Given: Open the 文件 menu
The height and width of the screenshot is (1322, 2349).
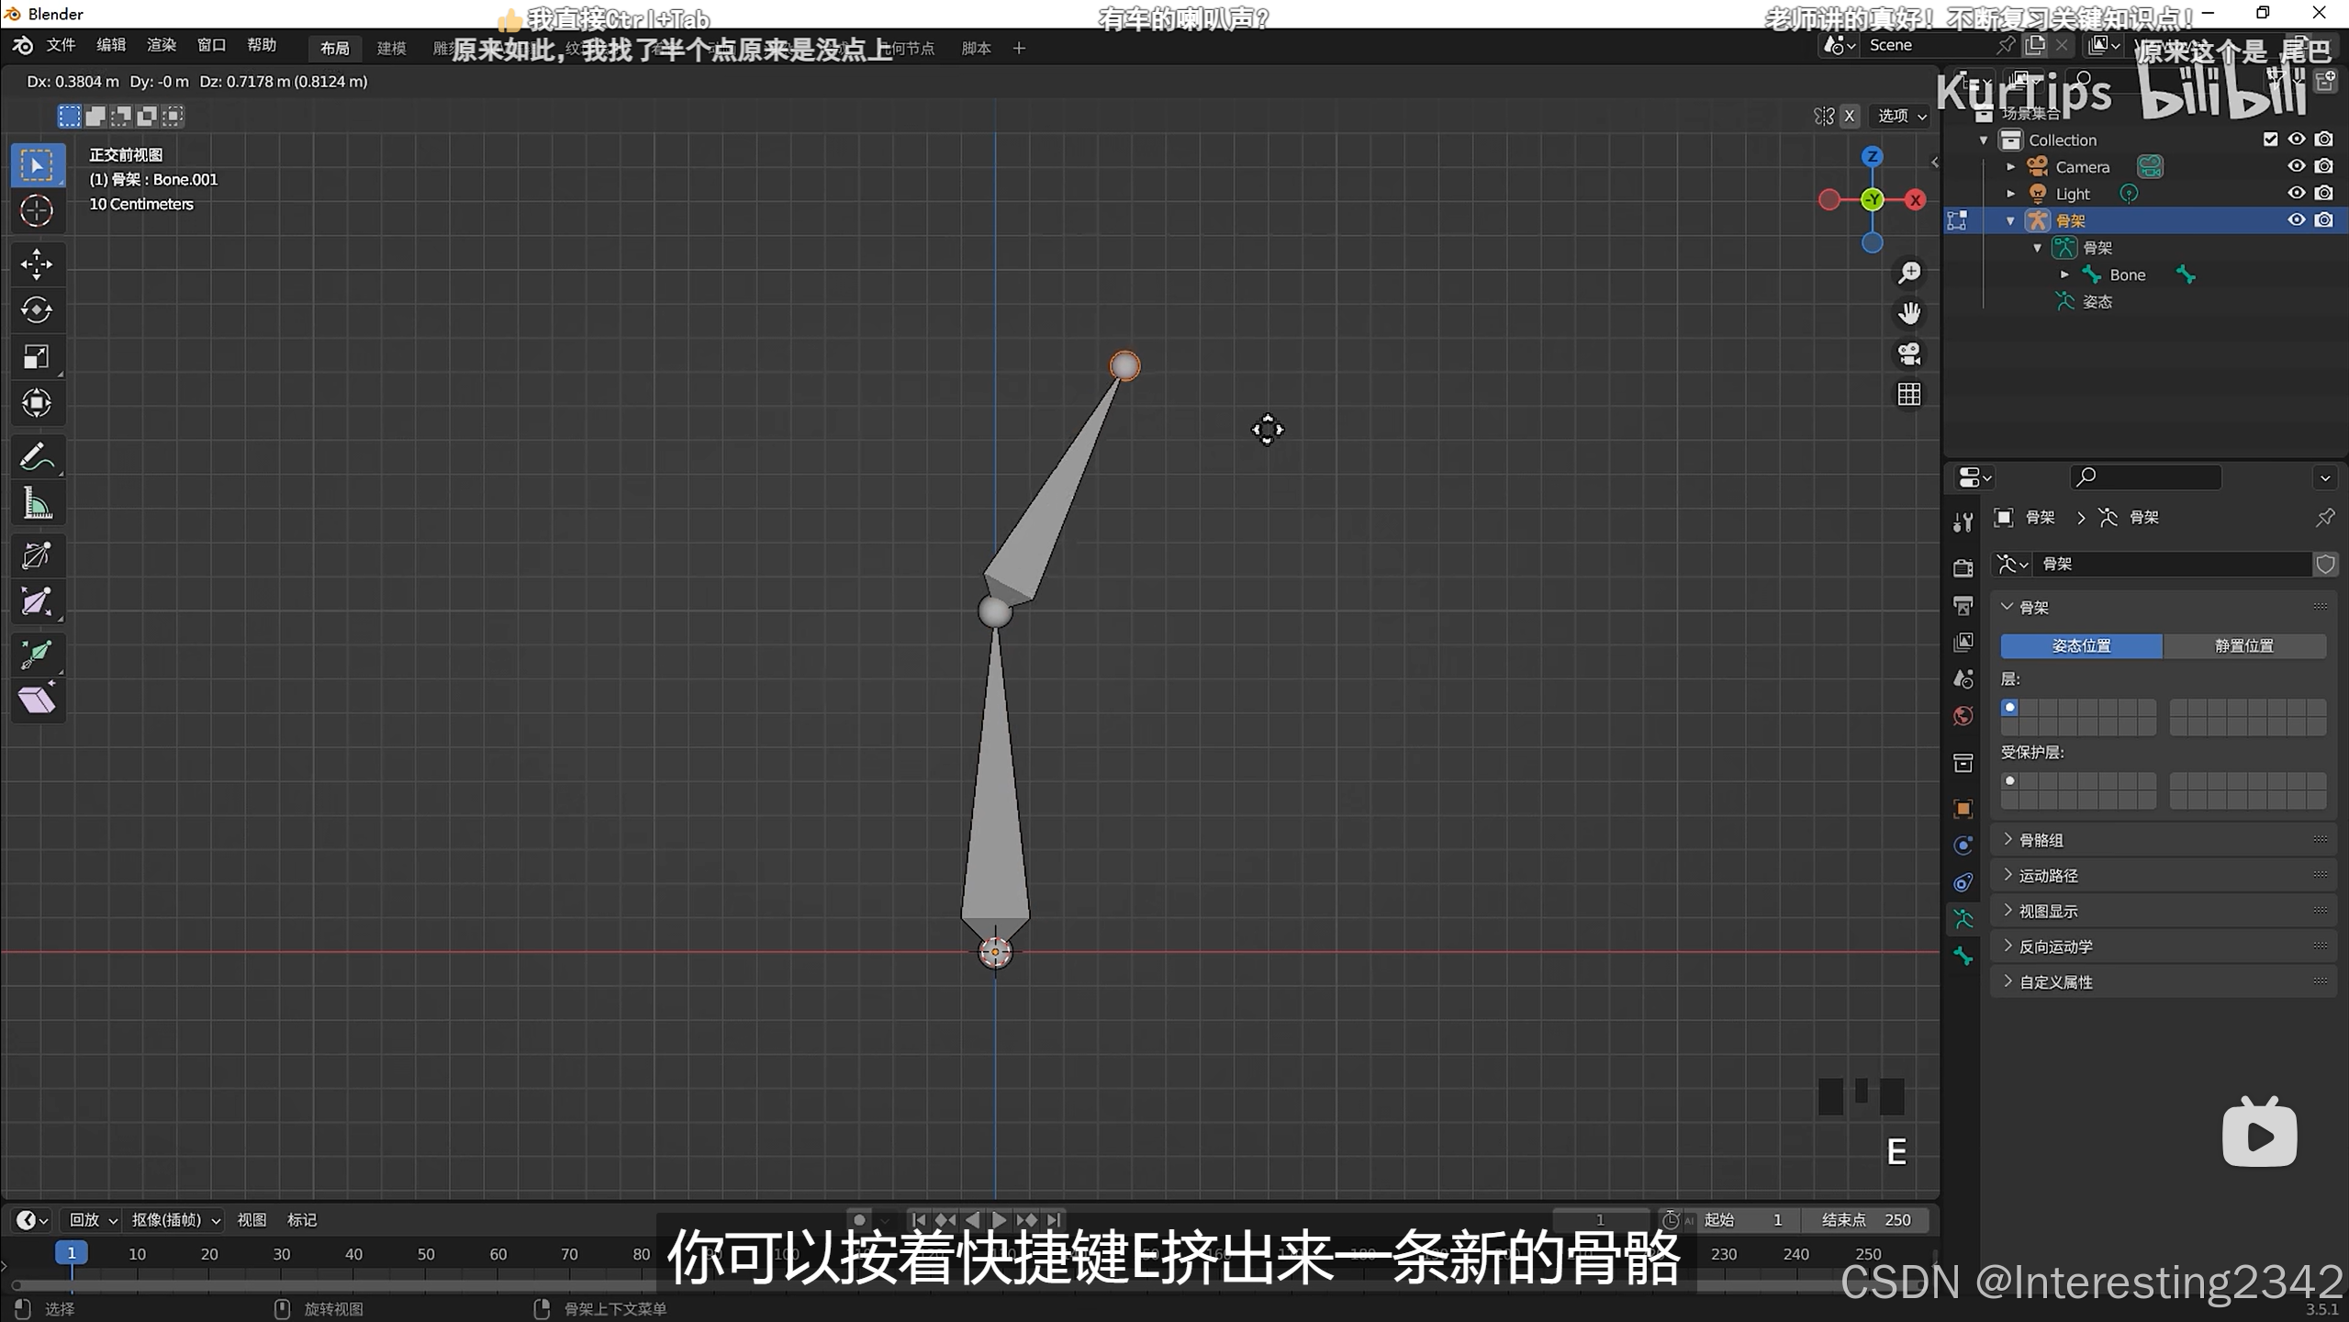Looking at the screenshot, I should (61, 45).
